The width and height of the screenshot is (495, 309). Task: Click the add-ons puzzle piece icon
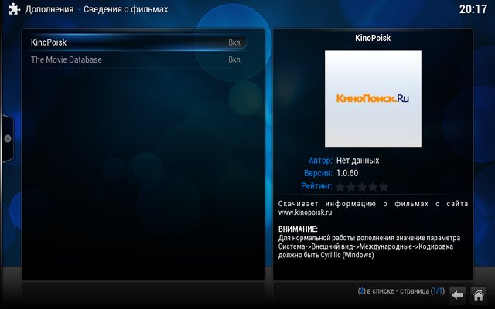tap(14, 9)
